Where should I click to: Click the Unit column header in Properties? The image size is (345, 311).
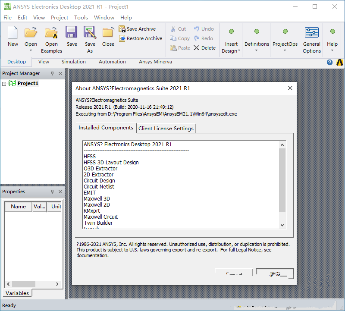(x=55, y=207)
